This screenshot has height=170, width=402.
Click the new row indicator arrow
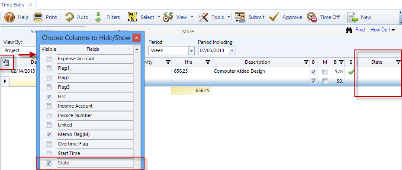[x=5, y=81]
